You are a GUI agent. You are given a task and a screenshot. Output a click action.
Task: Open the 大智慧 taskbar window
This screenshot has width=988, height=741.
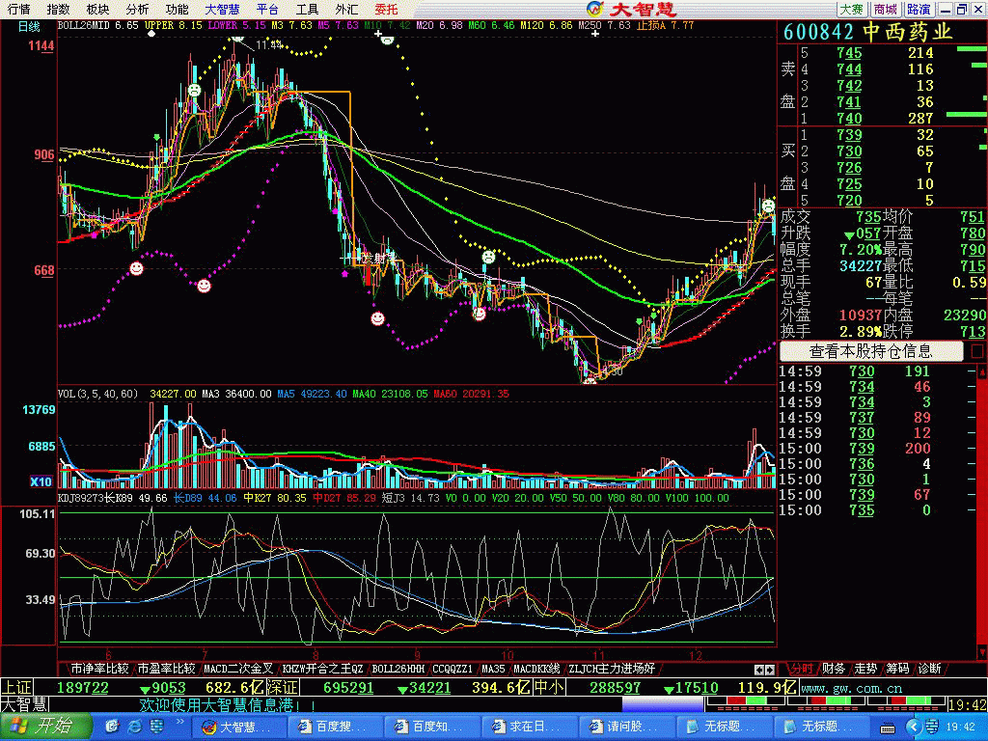click(x=239, y=727)
